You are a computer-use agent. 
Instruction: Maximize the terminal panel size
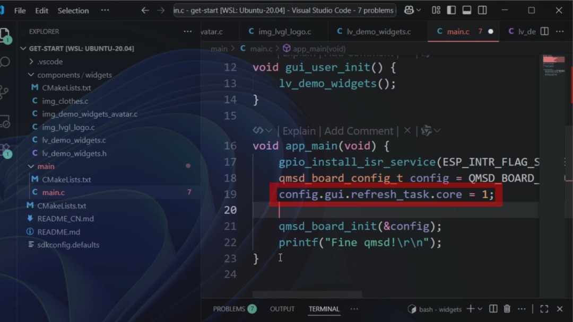coord(544,309)
